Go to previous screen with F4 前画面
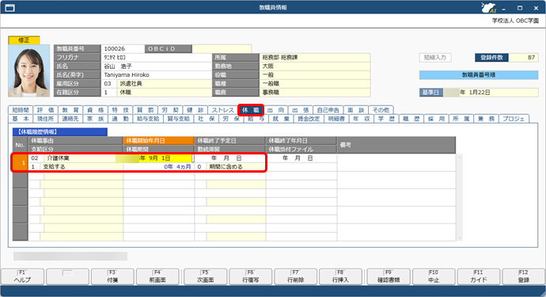546x297 pixels. 157,276
